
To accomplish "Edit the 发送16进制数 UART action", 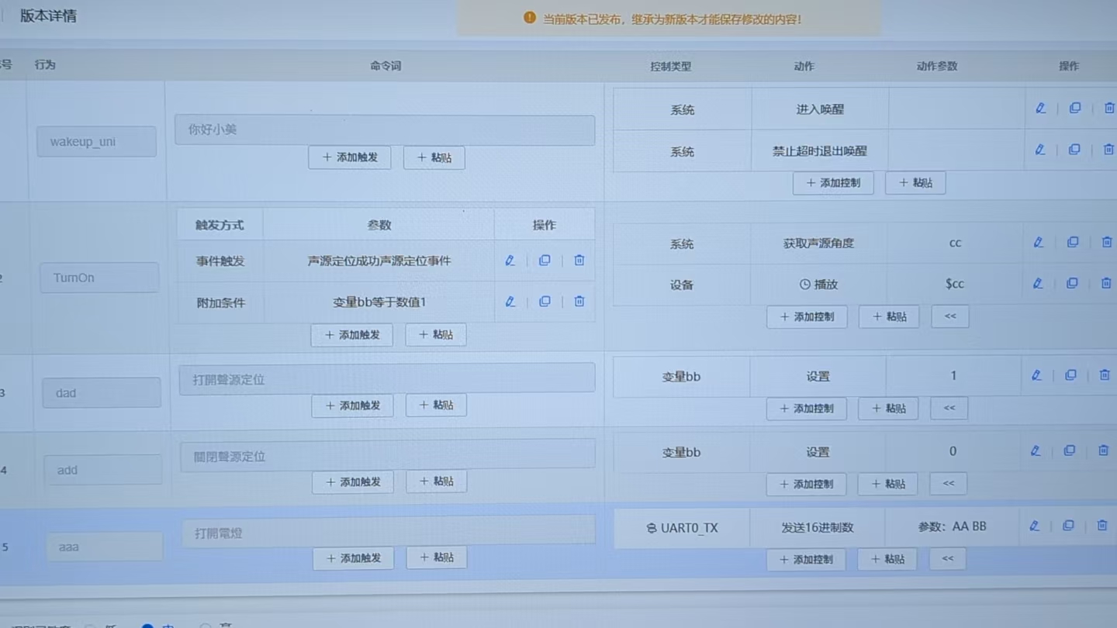I will pos(1034,526).
